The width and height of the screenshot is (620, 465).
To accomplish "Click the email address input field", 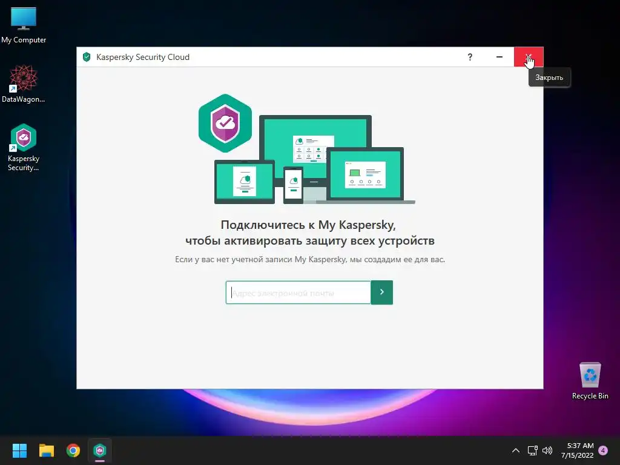I will tap(298, 292).
